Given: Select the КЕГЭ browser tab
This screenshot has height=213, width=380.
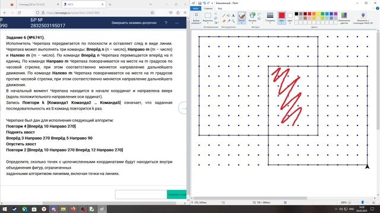Looking at the screenshot, I should [x=84, y=4].
